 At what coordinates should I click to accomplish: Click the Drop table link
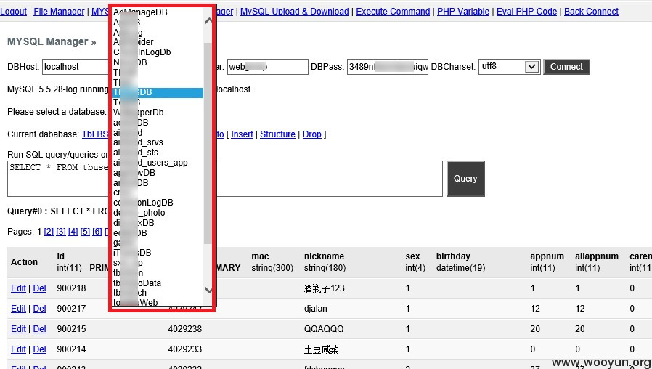click(312, 134)
